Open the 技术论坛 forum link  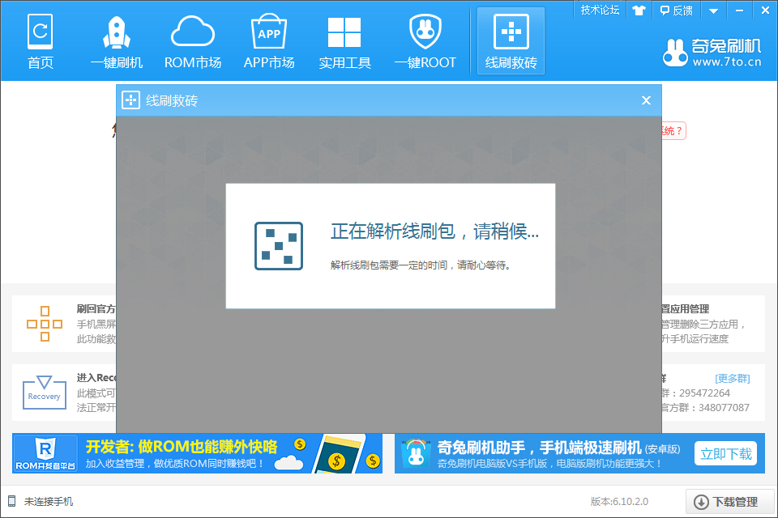600,10
